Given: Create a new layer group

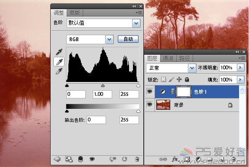Looking at the screenshot, I should 210,159.
